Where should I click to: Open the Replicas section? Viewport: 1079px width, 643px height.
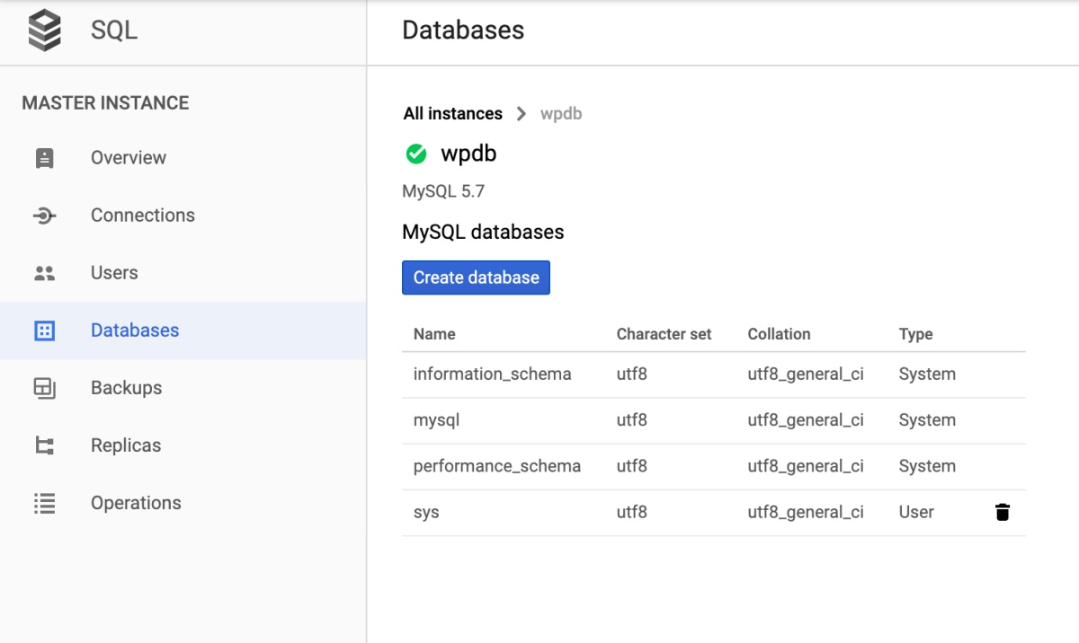(x=125, y=445)
